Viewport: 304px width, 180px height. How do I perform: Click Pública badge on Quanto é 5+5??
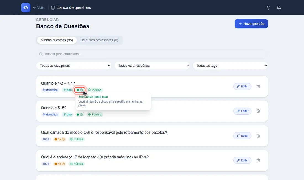click(x=95, y=114)
